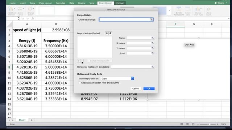Expand the formula bar arrow
This screenshot has height=130, width=232.
coord(229,18)
